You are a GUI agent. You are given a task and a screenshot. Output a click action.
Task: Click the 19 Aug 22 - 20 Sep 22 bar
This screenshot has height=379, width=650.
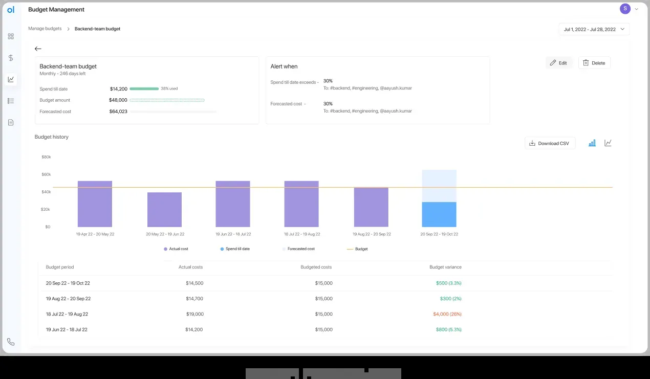click(x=371, y=207)
